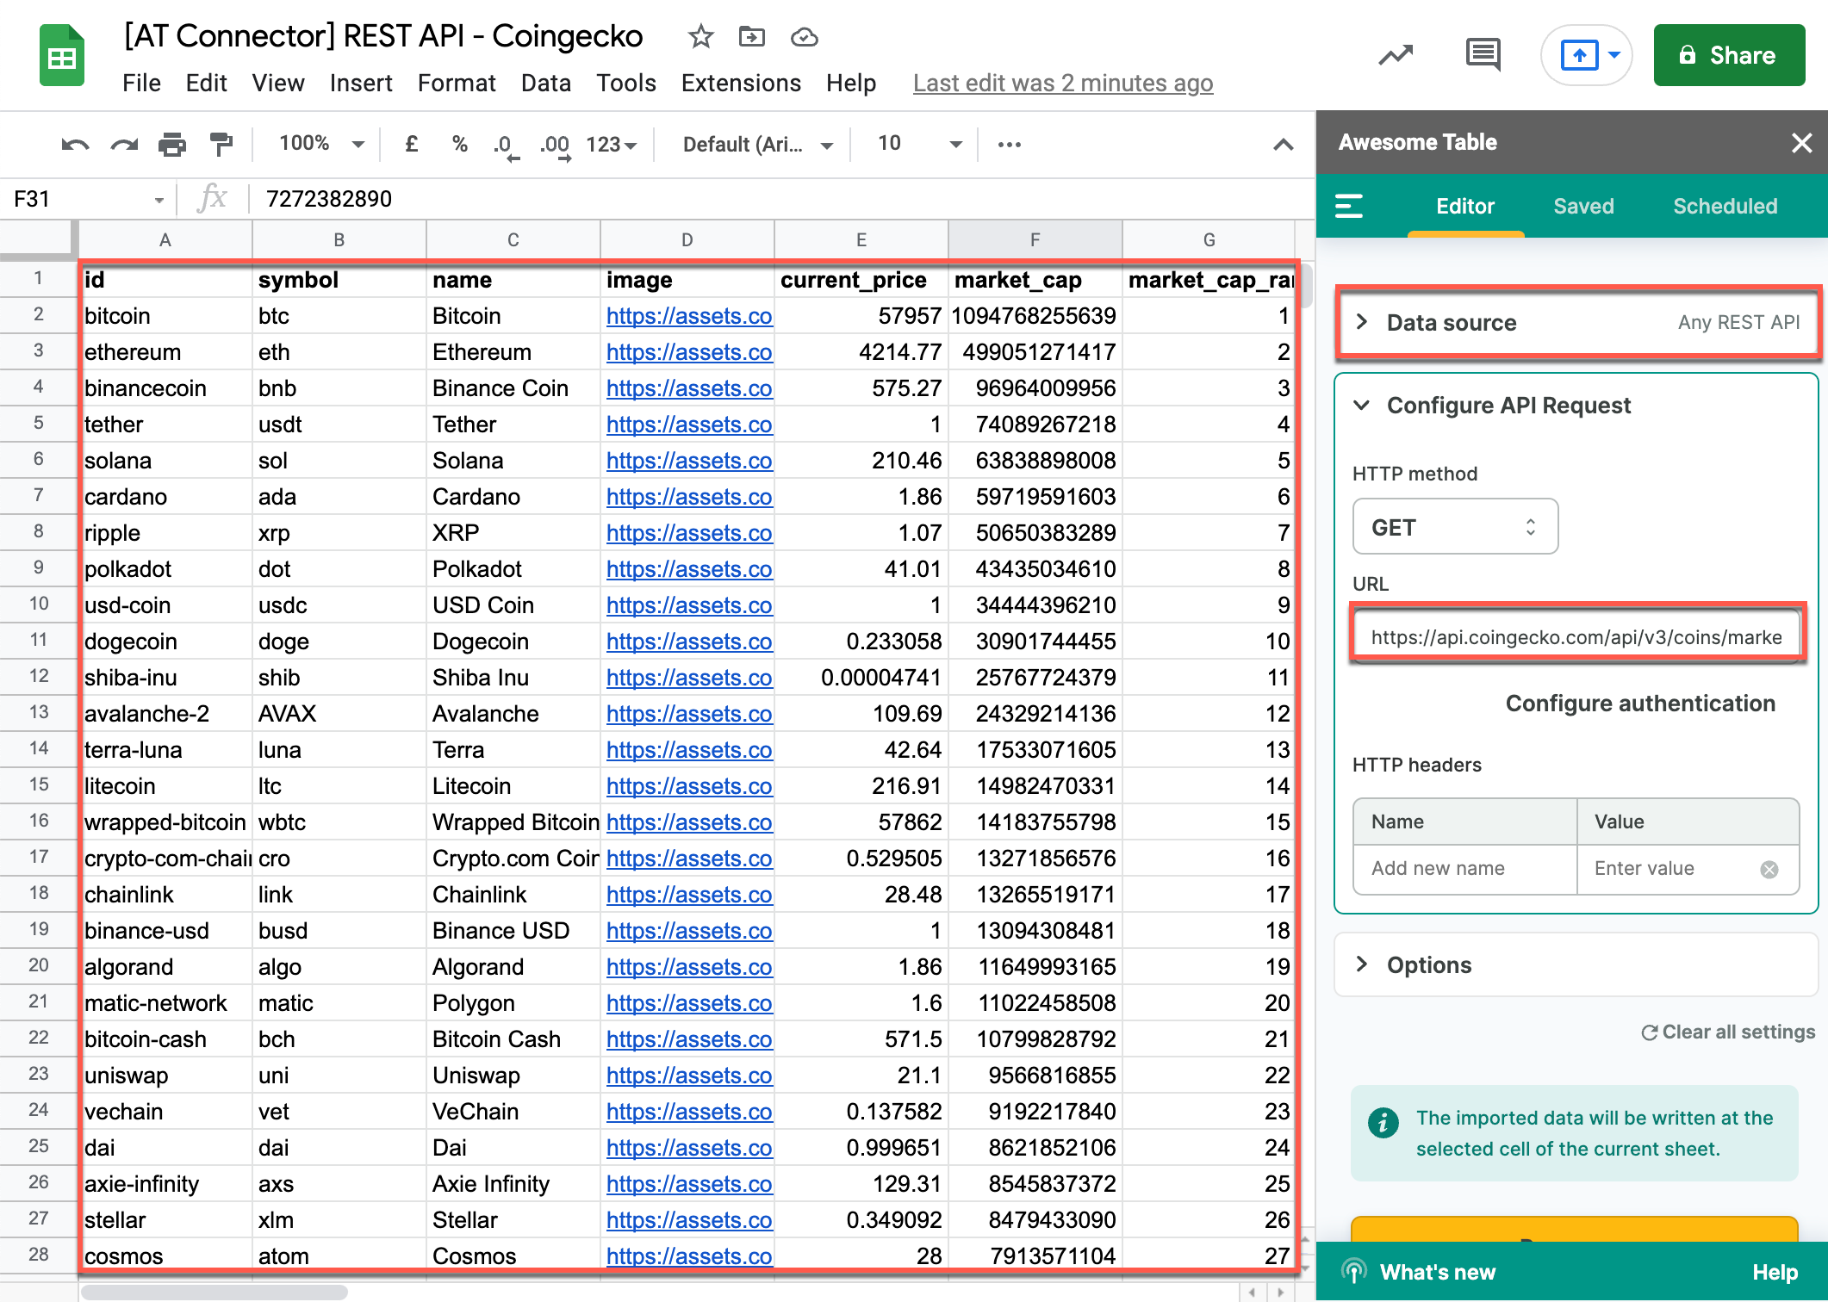Click the present upload icon

point(1579,56)
